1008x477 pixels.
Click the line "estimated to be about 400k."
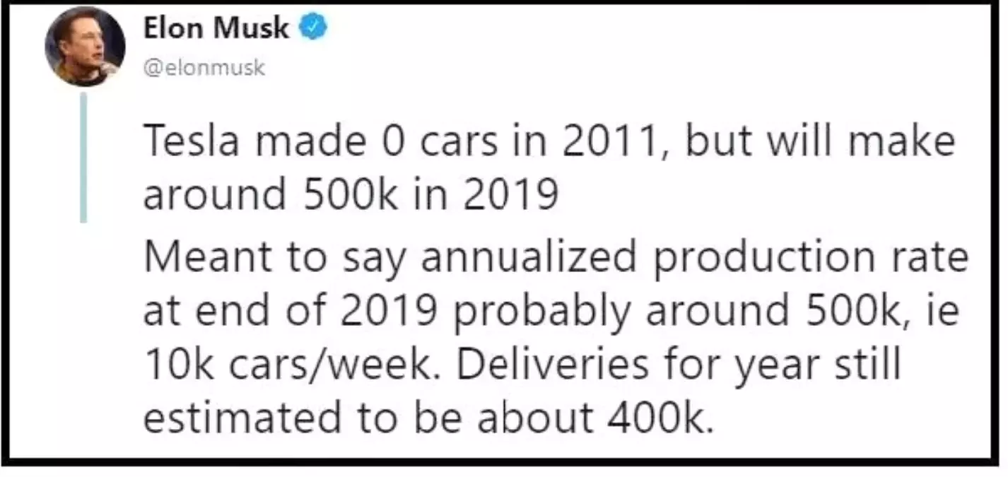(426, 420)
